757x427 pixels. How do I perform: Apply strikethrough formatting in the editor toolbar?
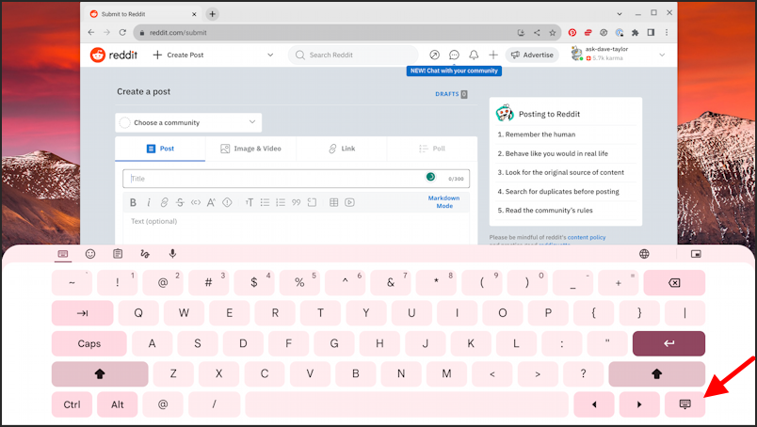click(x=180, y=202)
